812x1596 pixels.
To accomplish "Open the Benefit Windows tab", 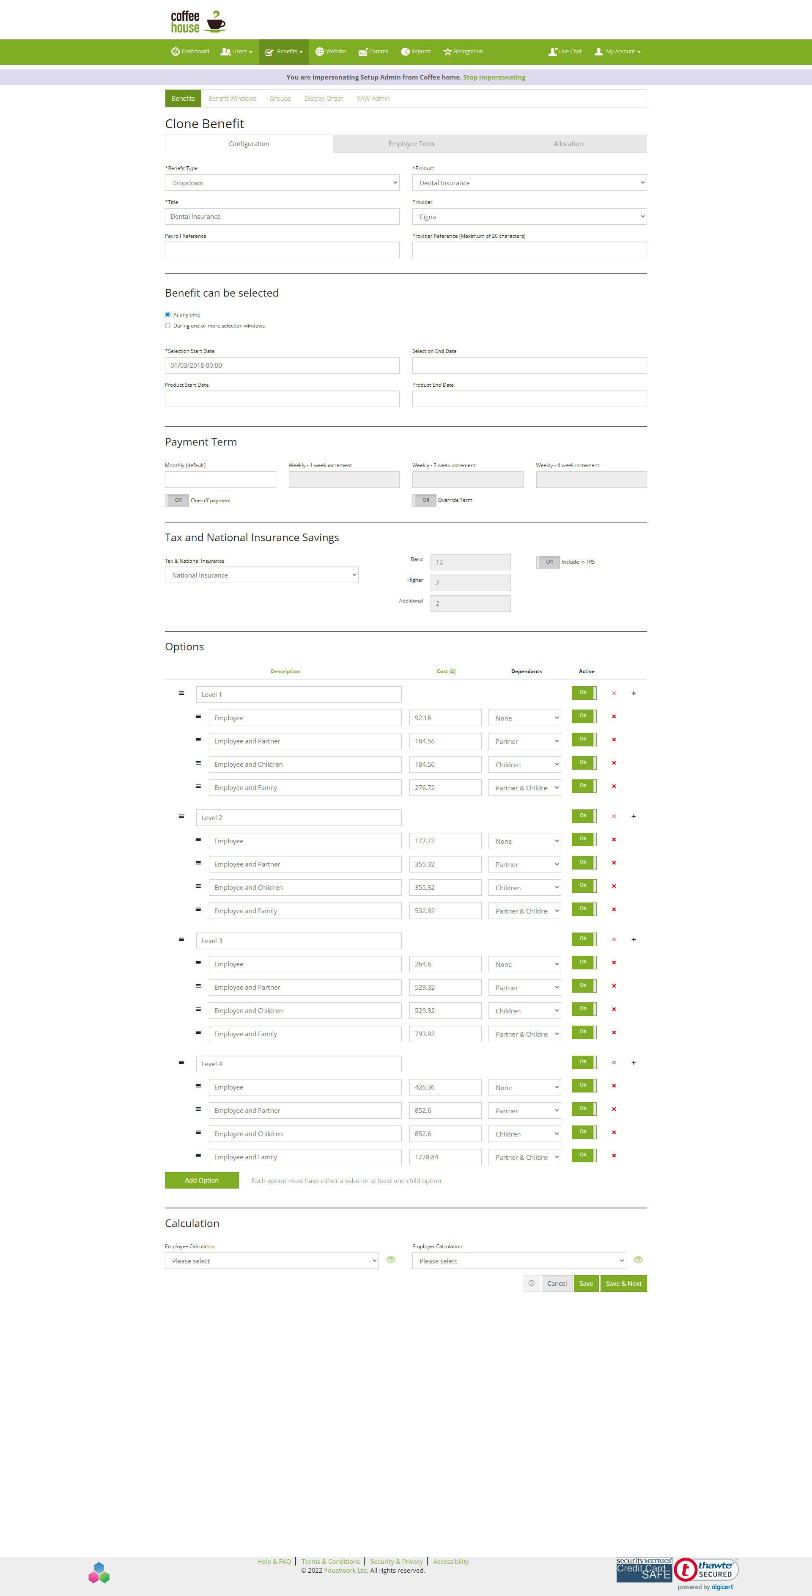I will click(x=232, y=99).
